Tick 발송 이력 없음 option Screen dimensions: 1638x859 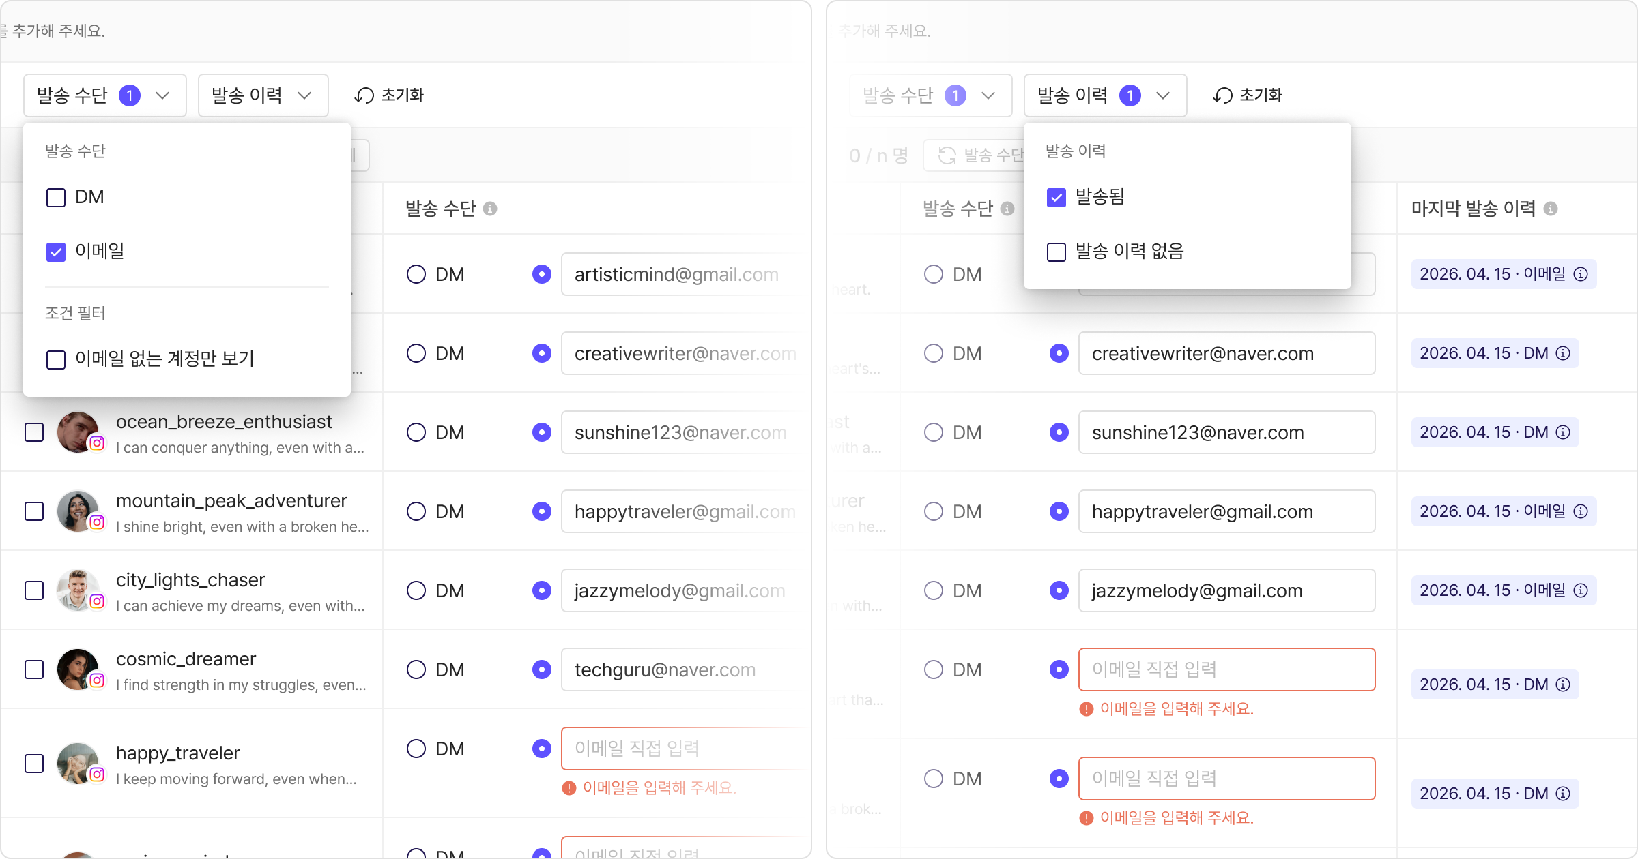[x=1057, y=252]
